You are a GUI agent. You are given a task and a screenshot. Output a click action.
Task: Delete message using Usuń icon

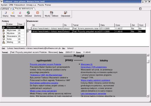tap(20, 13)
